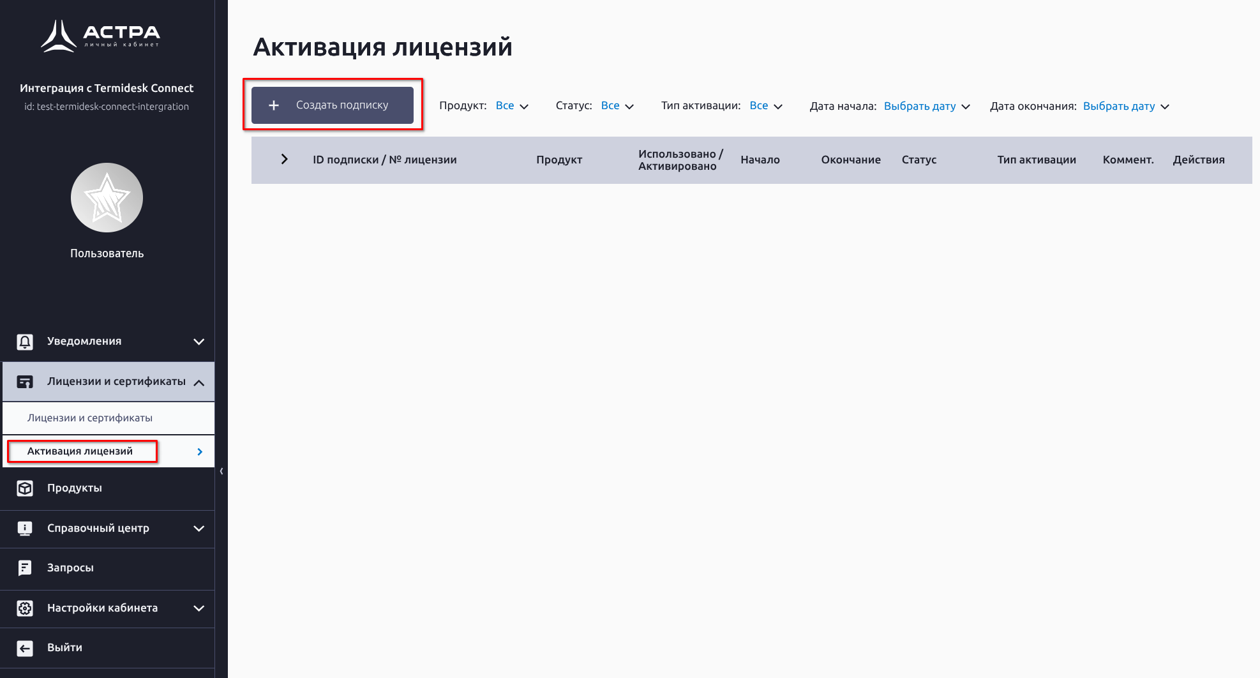Collapse the sidebar using the edge handle
The height and width of the screenshot is (678, 1260).
pos(221,471)
